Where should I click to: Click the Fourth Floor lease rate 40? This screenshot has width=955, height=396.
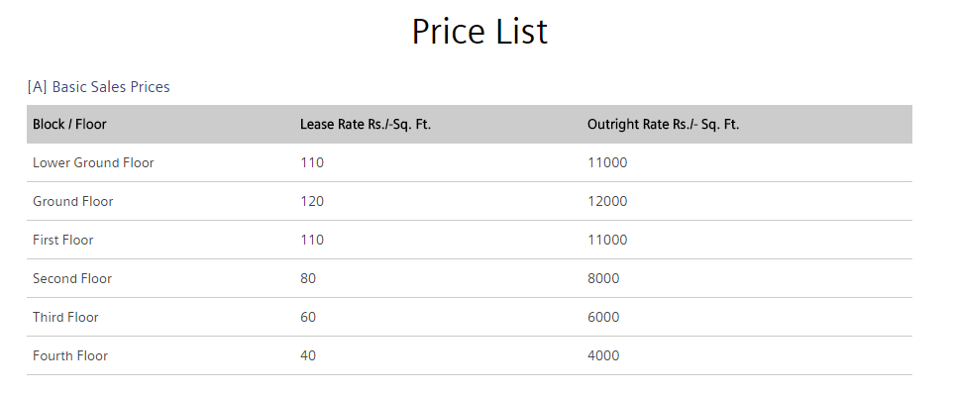tap(308, 355)
